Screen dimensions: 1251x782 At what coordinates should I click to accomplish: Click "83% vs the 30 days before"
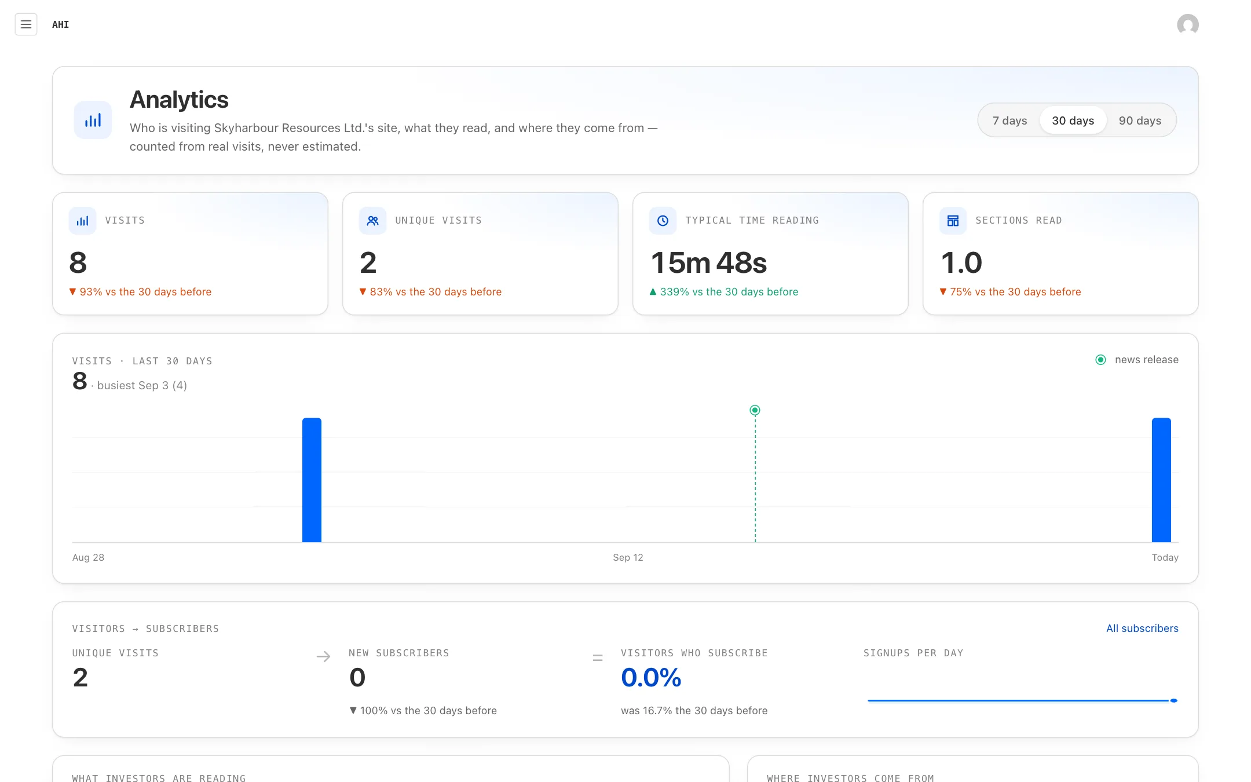tap(430, 292)
